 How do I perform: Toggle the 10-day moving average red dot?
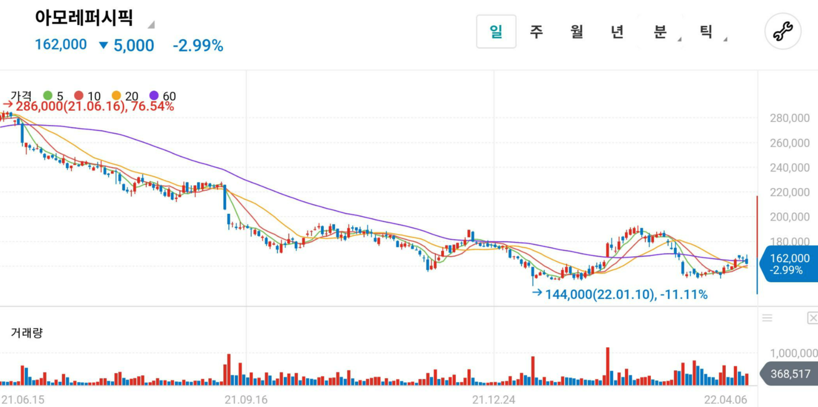79,96
